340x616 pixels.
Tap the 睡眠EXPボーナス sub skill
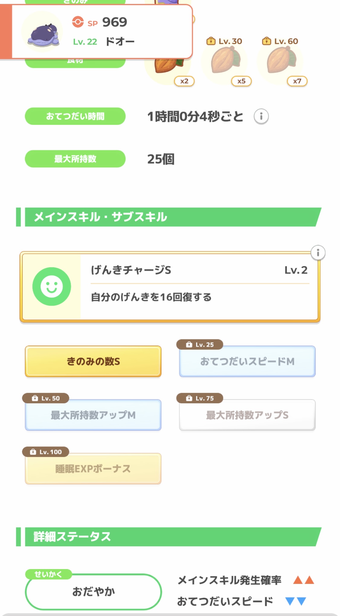93,469
